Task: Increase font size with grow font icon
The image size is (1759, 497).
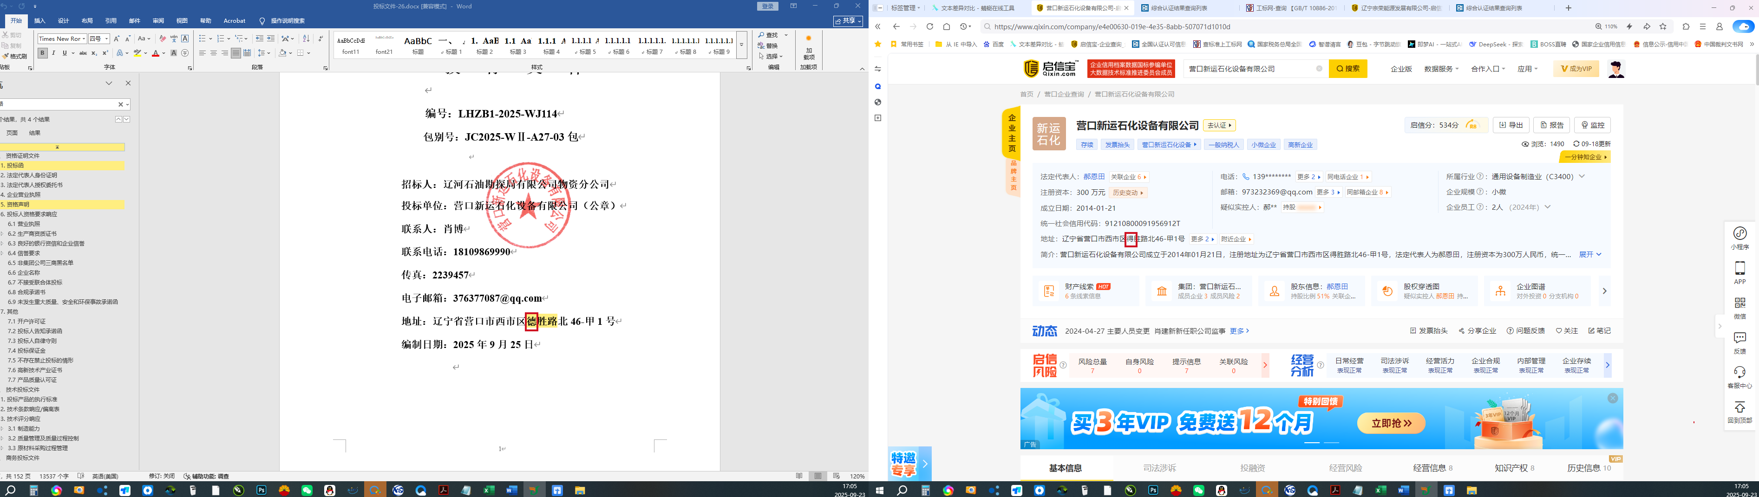Action: click(117, 39)
